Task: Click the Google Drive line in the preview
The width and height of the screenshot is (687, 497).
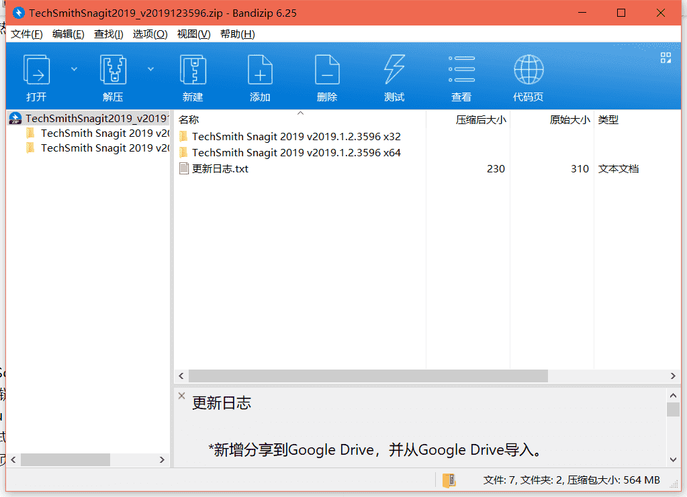Action: pos(375,450)
